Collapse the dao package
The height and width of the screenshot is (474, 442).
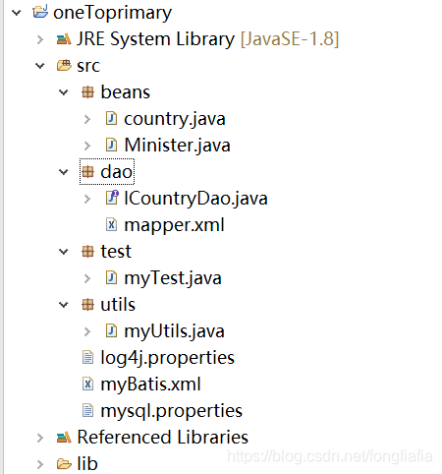point(64,172)
